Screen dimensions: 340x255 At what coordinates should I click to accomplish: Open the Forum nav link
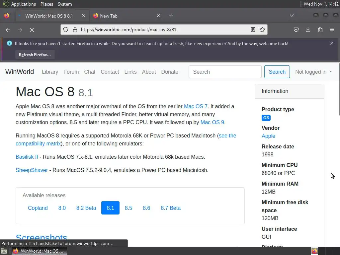[x=71, y=72]
